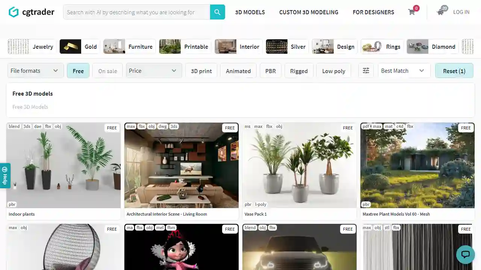Toggle the Rigged filter
The width and height of the screenshot is (481, 270).
tap(299, 71)
